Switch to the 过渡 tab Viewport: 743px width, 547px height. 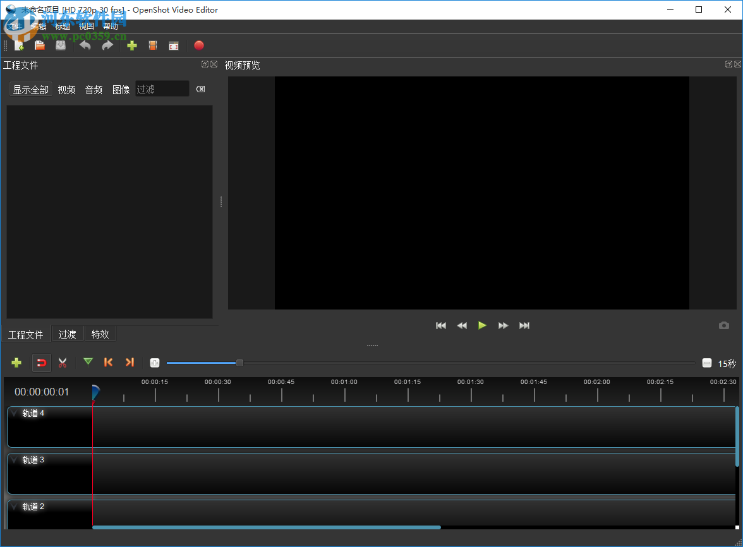67,334
